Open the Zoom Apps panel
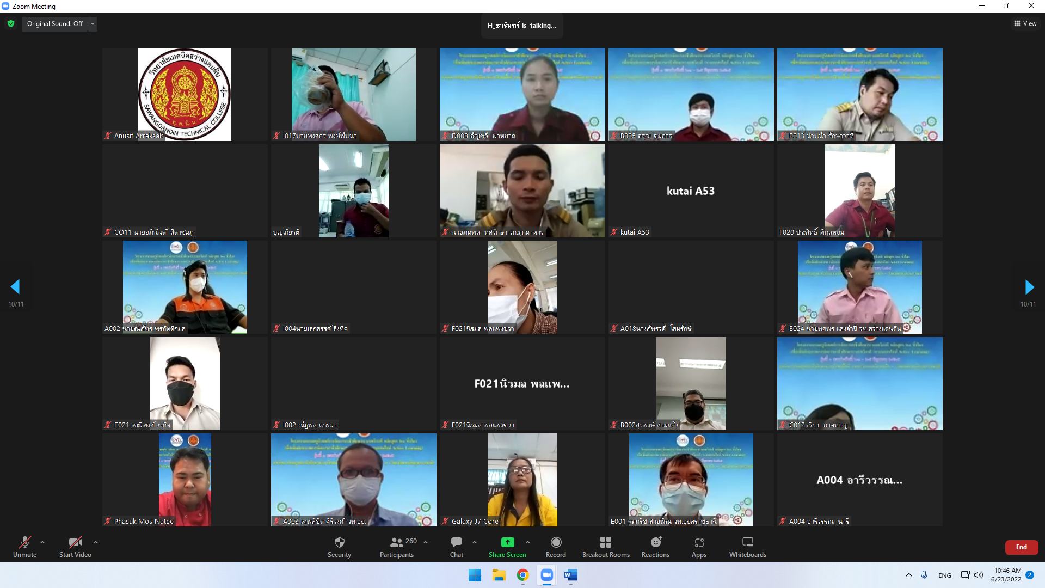Viewport: 1045px width, 588px height. pos(699,547)
